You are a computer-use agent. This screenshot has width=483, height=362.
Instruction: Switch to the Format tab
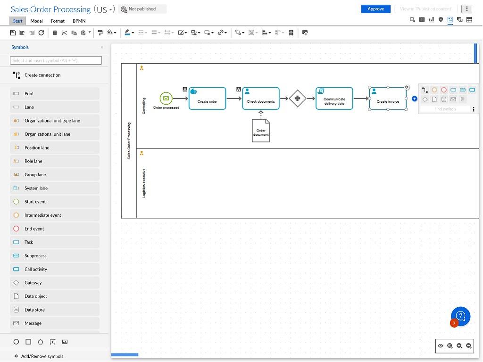coord(58,21)
